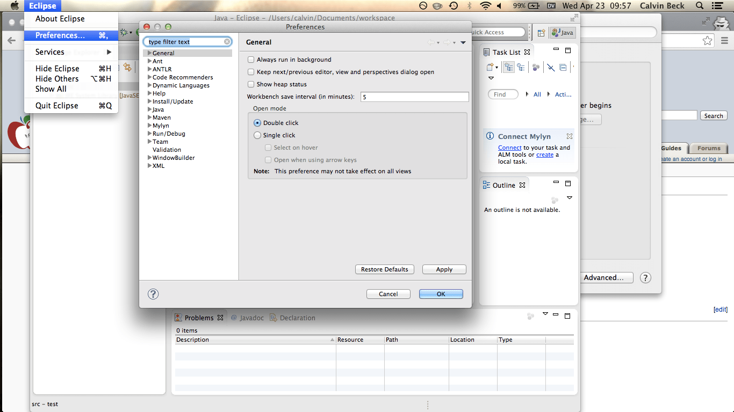This screenshot has width=734, height=412.
Task: Open the Problems view menu triangle
Action: [545, 314]
